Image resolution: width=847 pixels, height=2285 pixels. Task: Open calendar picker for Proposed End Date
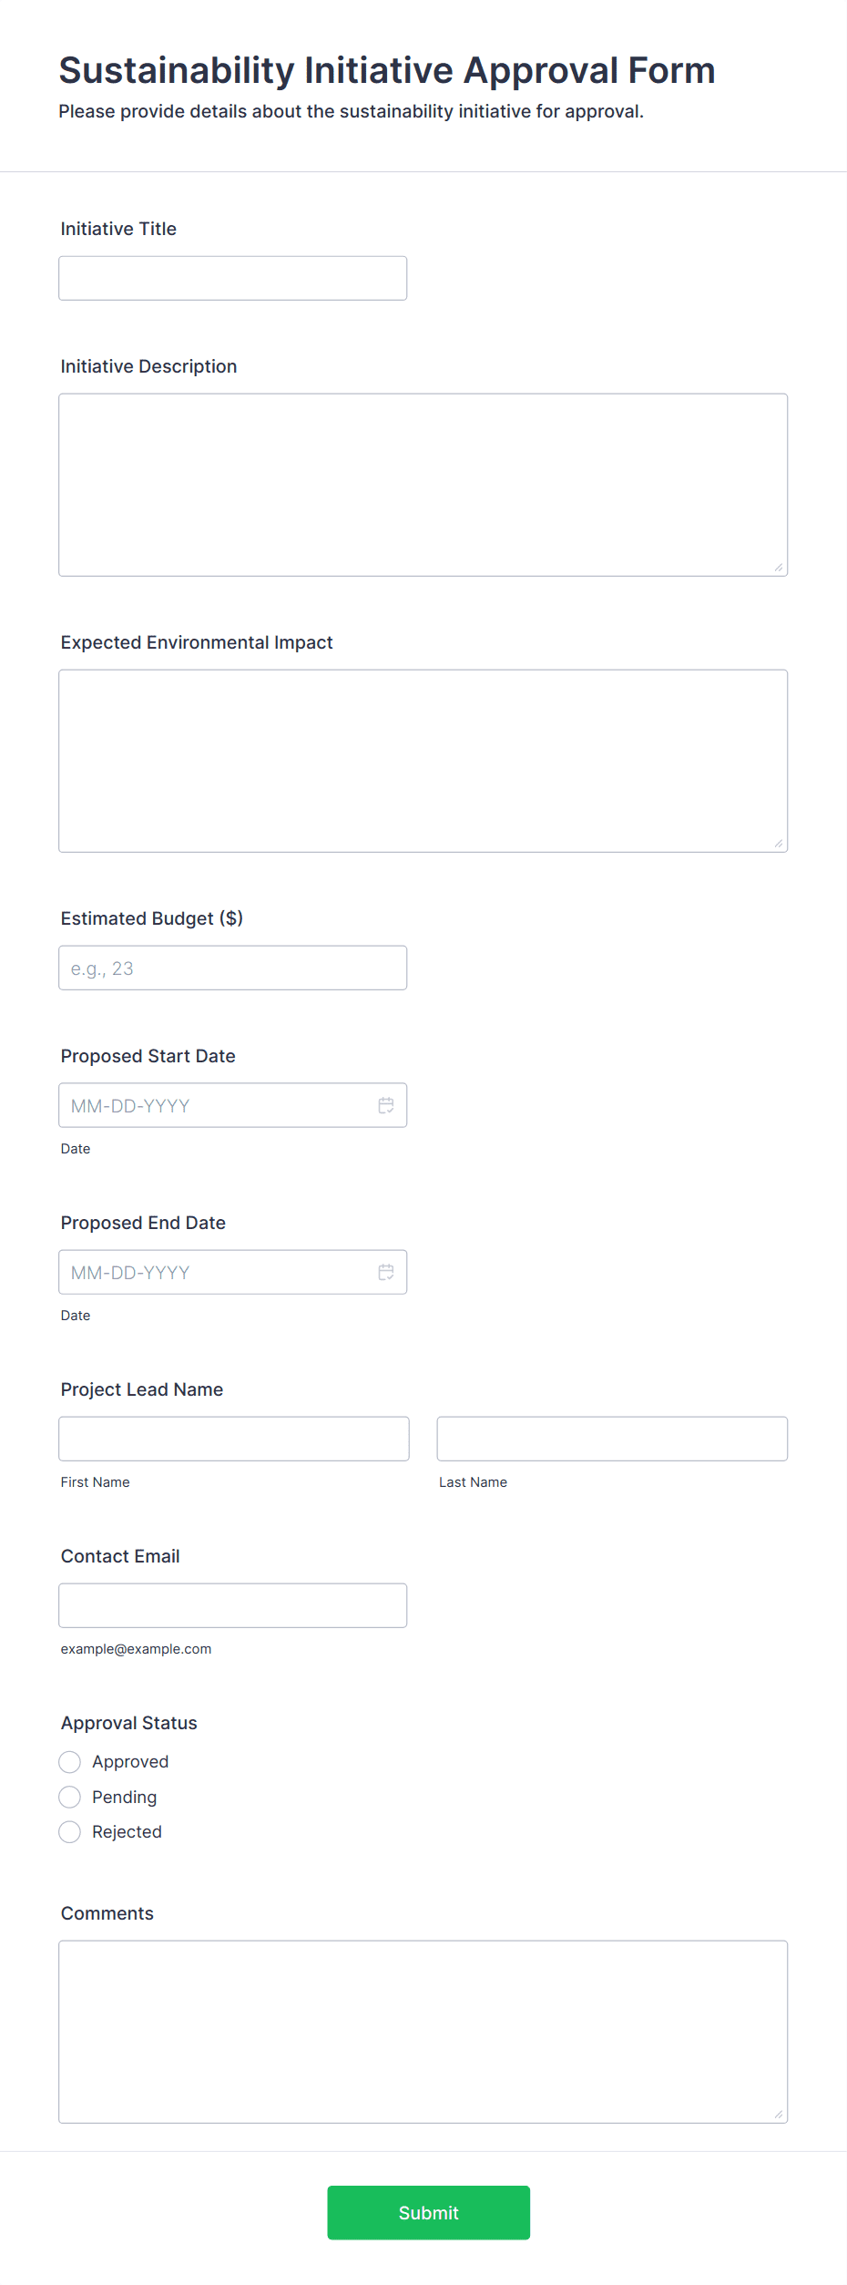point(386,1272)
